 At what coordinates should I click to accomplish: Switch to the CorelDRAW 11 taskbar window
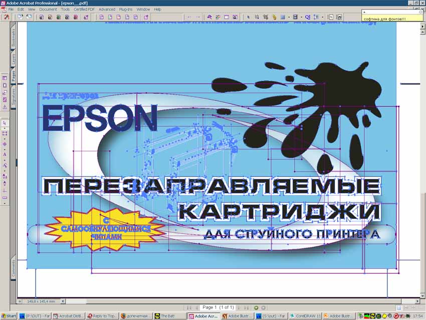click(305, 316)
